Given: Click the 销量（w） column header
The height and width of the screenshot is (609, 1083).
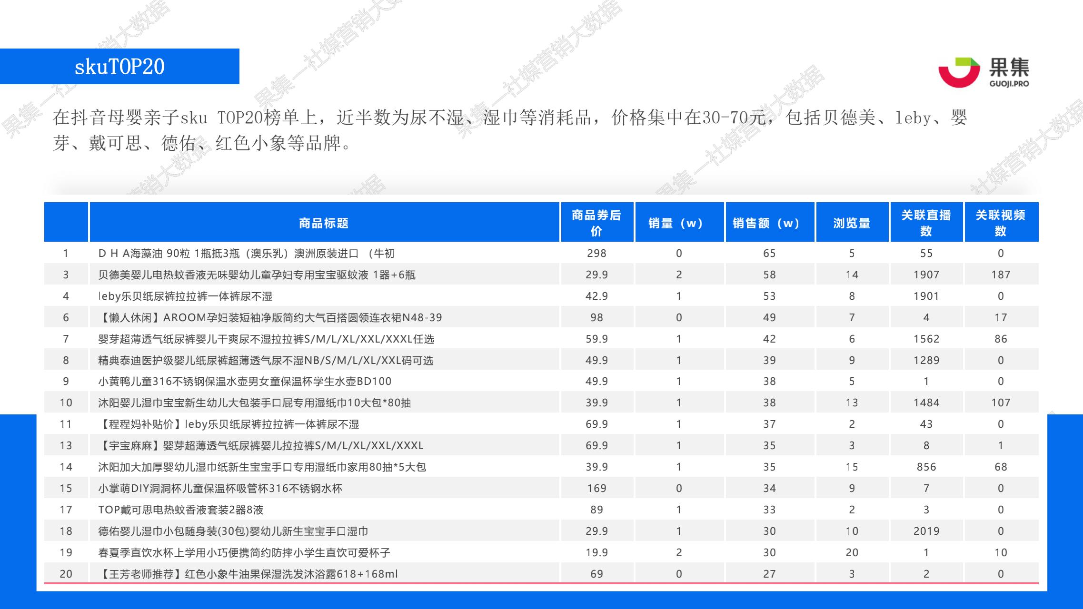Looking at the screenshot, I should (679, 223).
